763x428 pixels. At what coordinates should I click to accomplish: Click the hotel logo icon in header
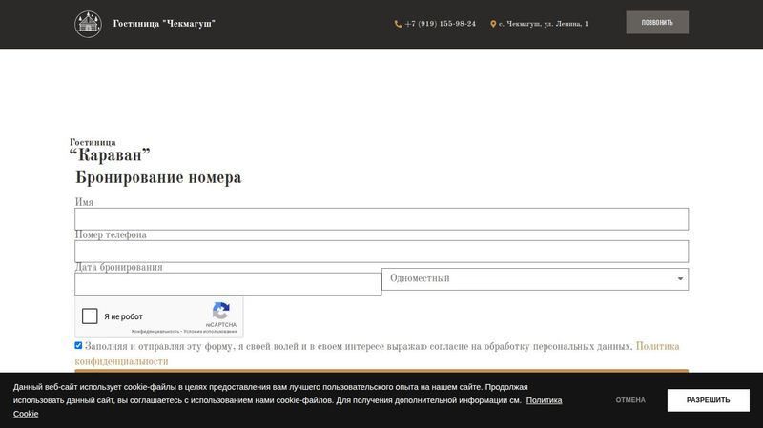coord(88,23)
